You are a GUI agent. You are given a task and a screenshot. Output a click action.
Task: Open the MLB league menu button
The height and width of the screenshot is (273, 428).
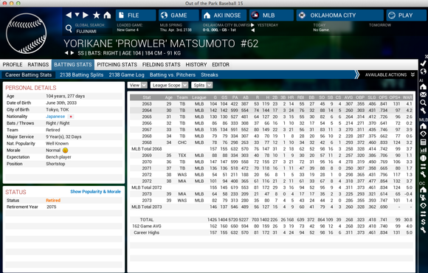272,15
